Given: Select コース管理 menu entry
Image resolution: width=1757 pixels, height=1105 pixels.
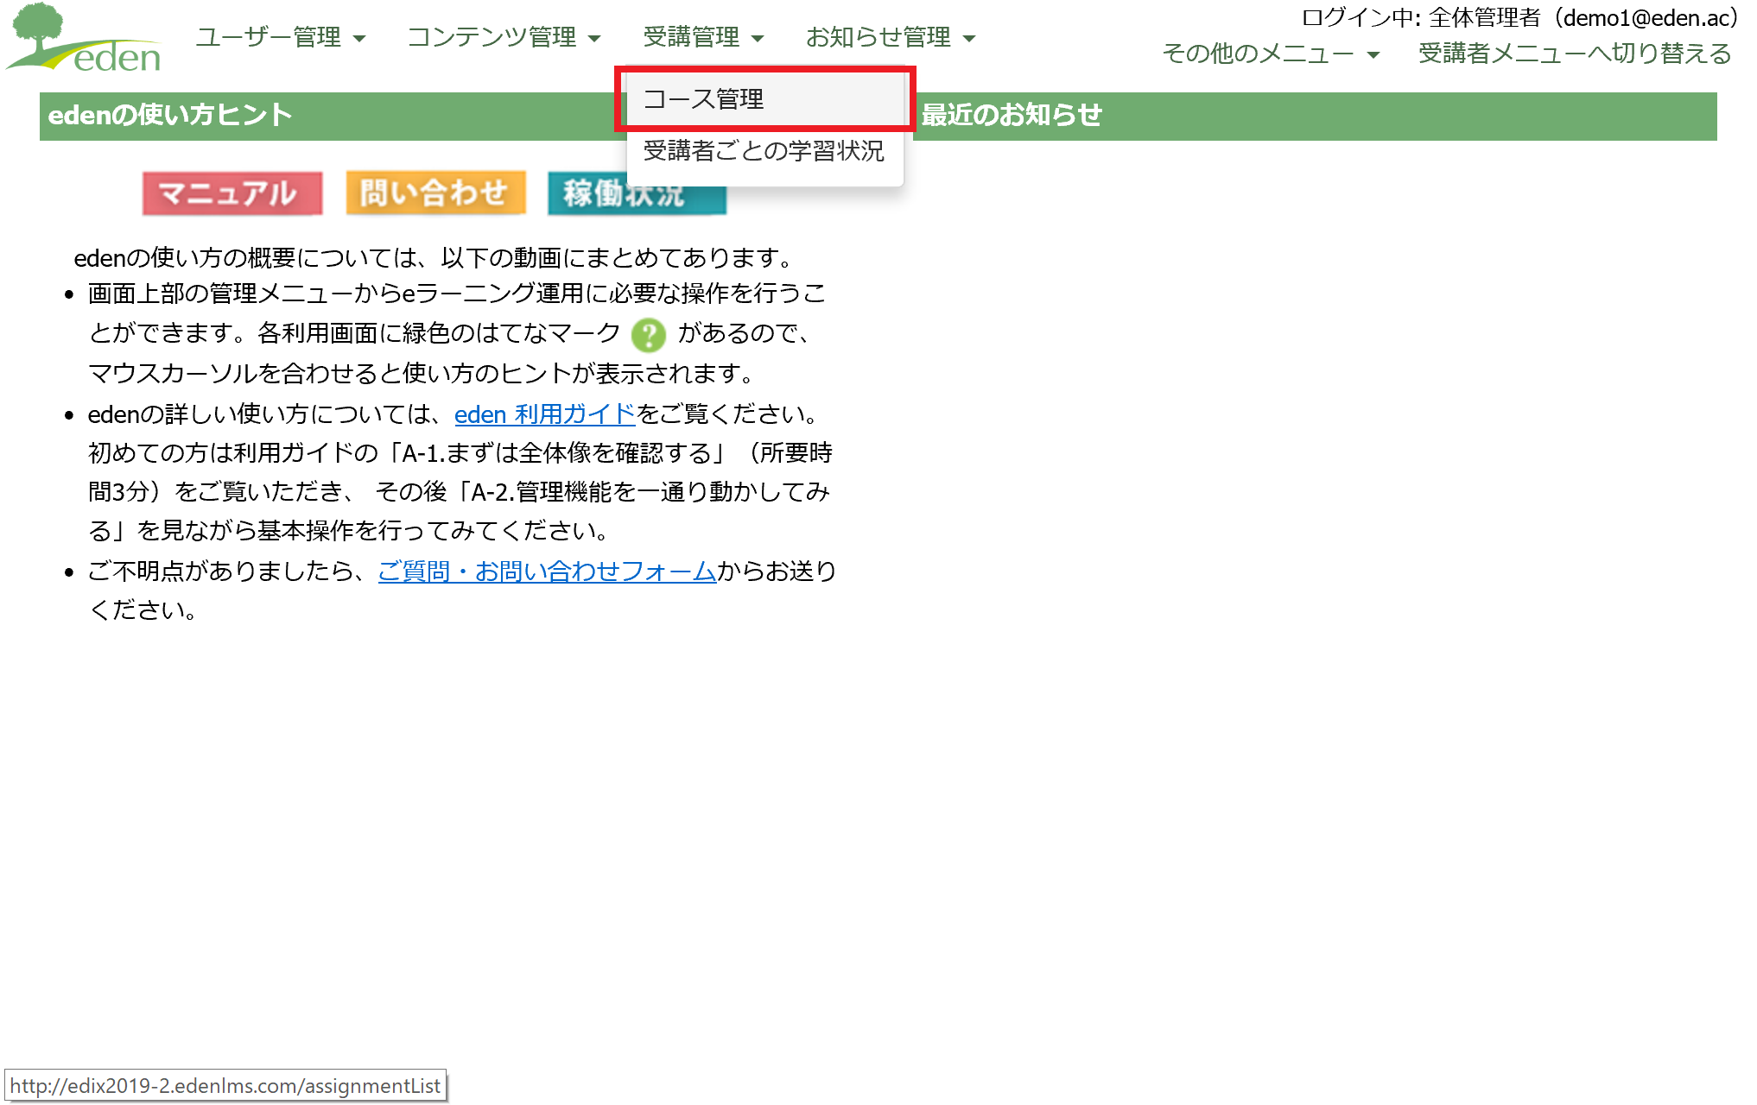Looking at the screenshot, I should (x=704, y=99).
